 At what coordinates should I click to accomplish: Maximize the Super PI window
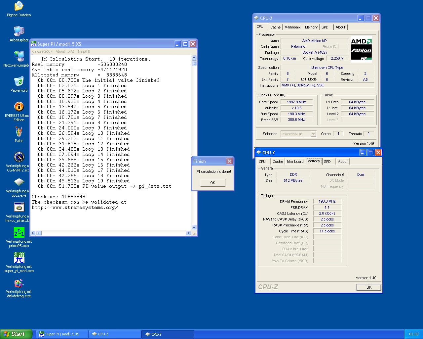tap(185, 44)
